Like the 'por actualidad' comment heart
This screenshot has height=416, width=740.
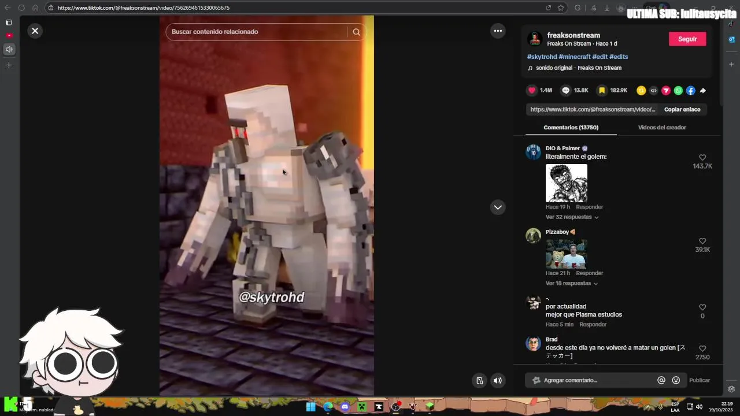tap(702, 307)
